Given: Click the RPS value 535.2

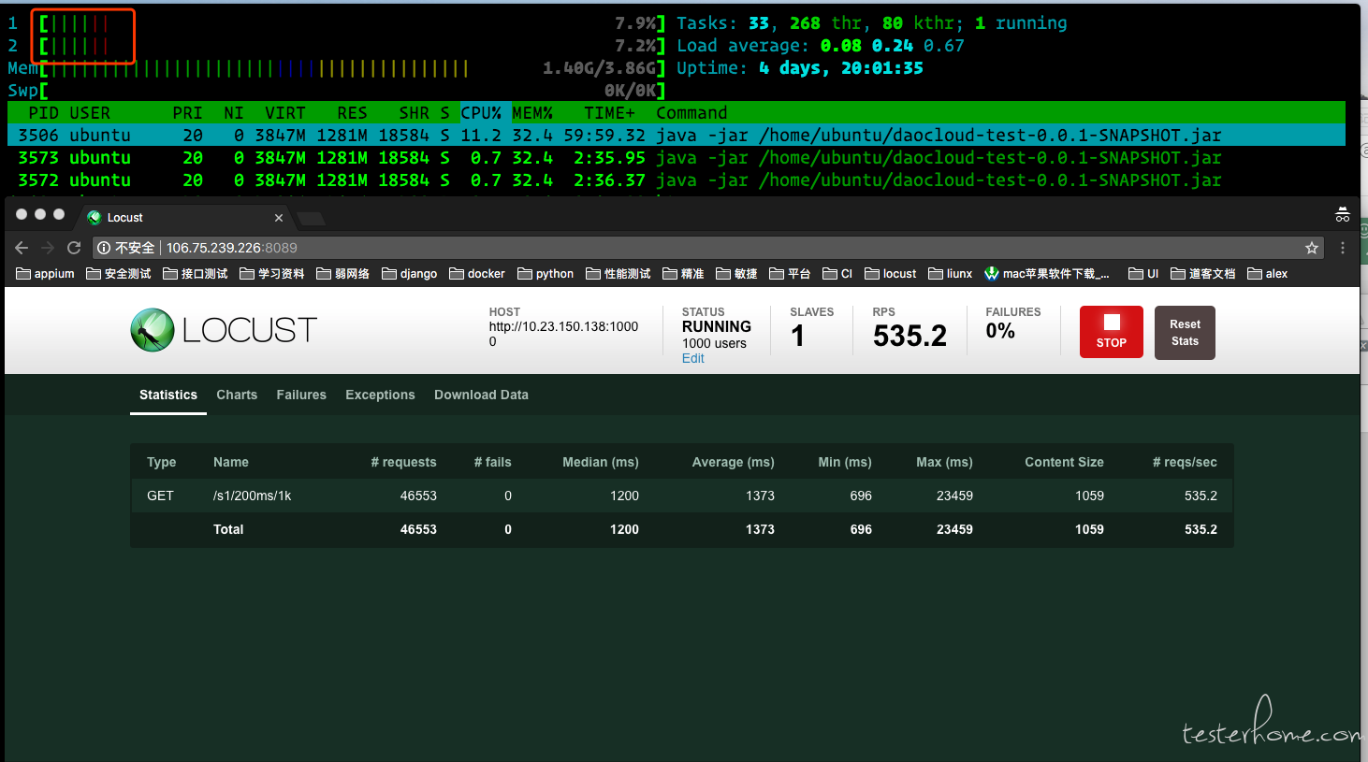Looking at the screenshot, I should coord(910,336).
